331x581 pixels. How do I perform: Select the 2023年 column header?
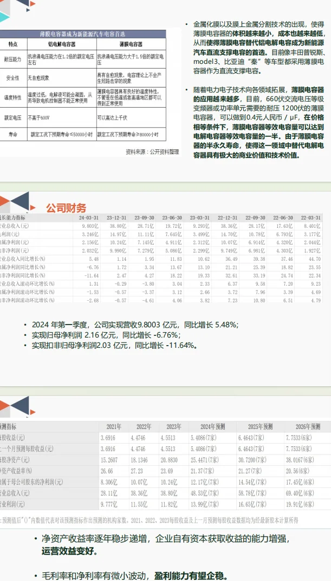(174, 426)
